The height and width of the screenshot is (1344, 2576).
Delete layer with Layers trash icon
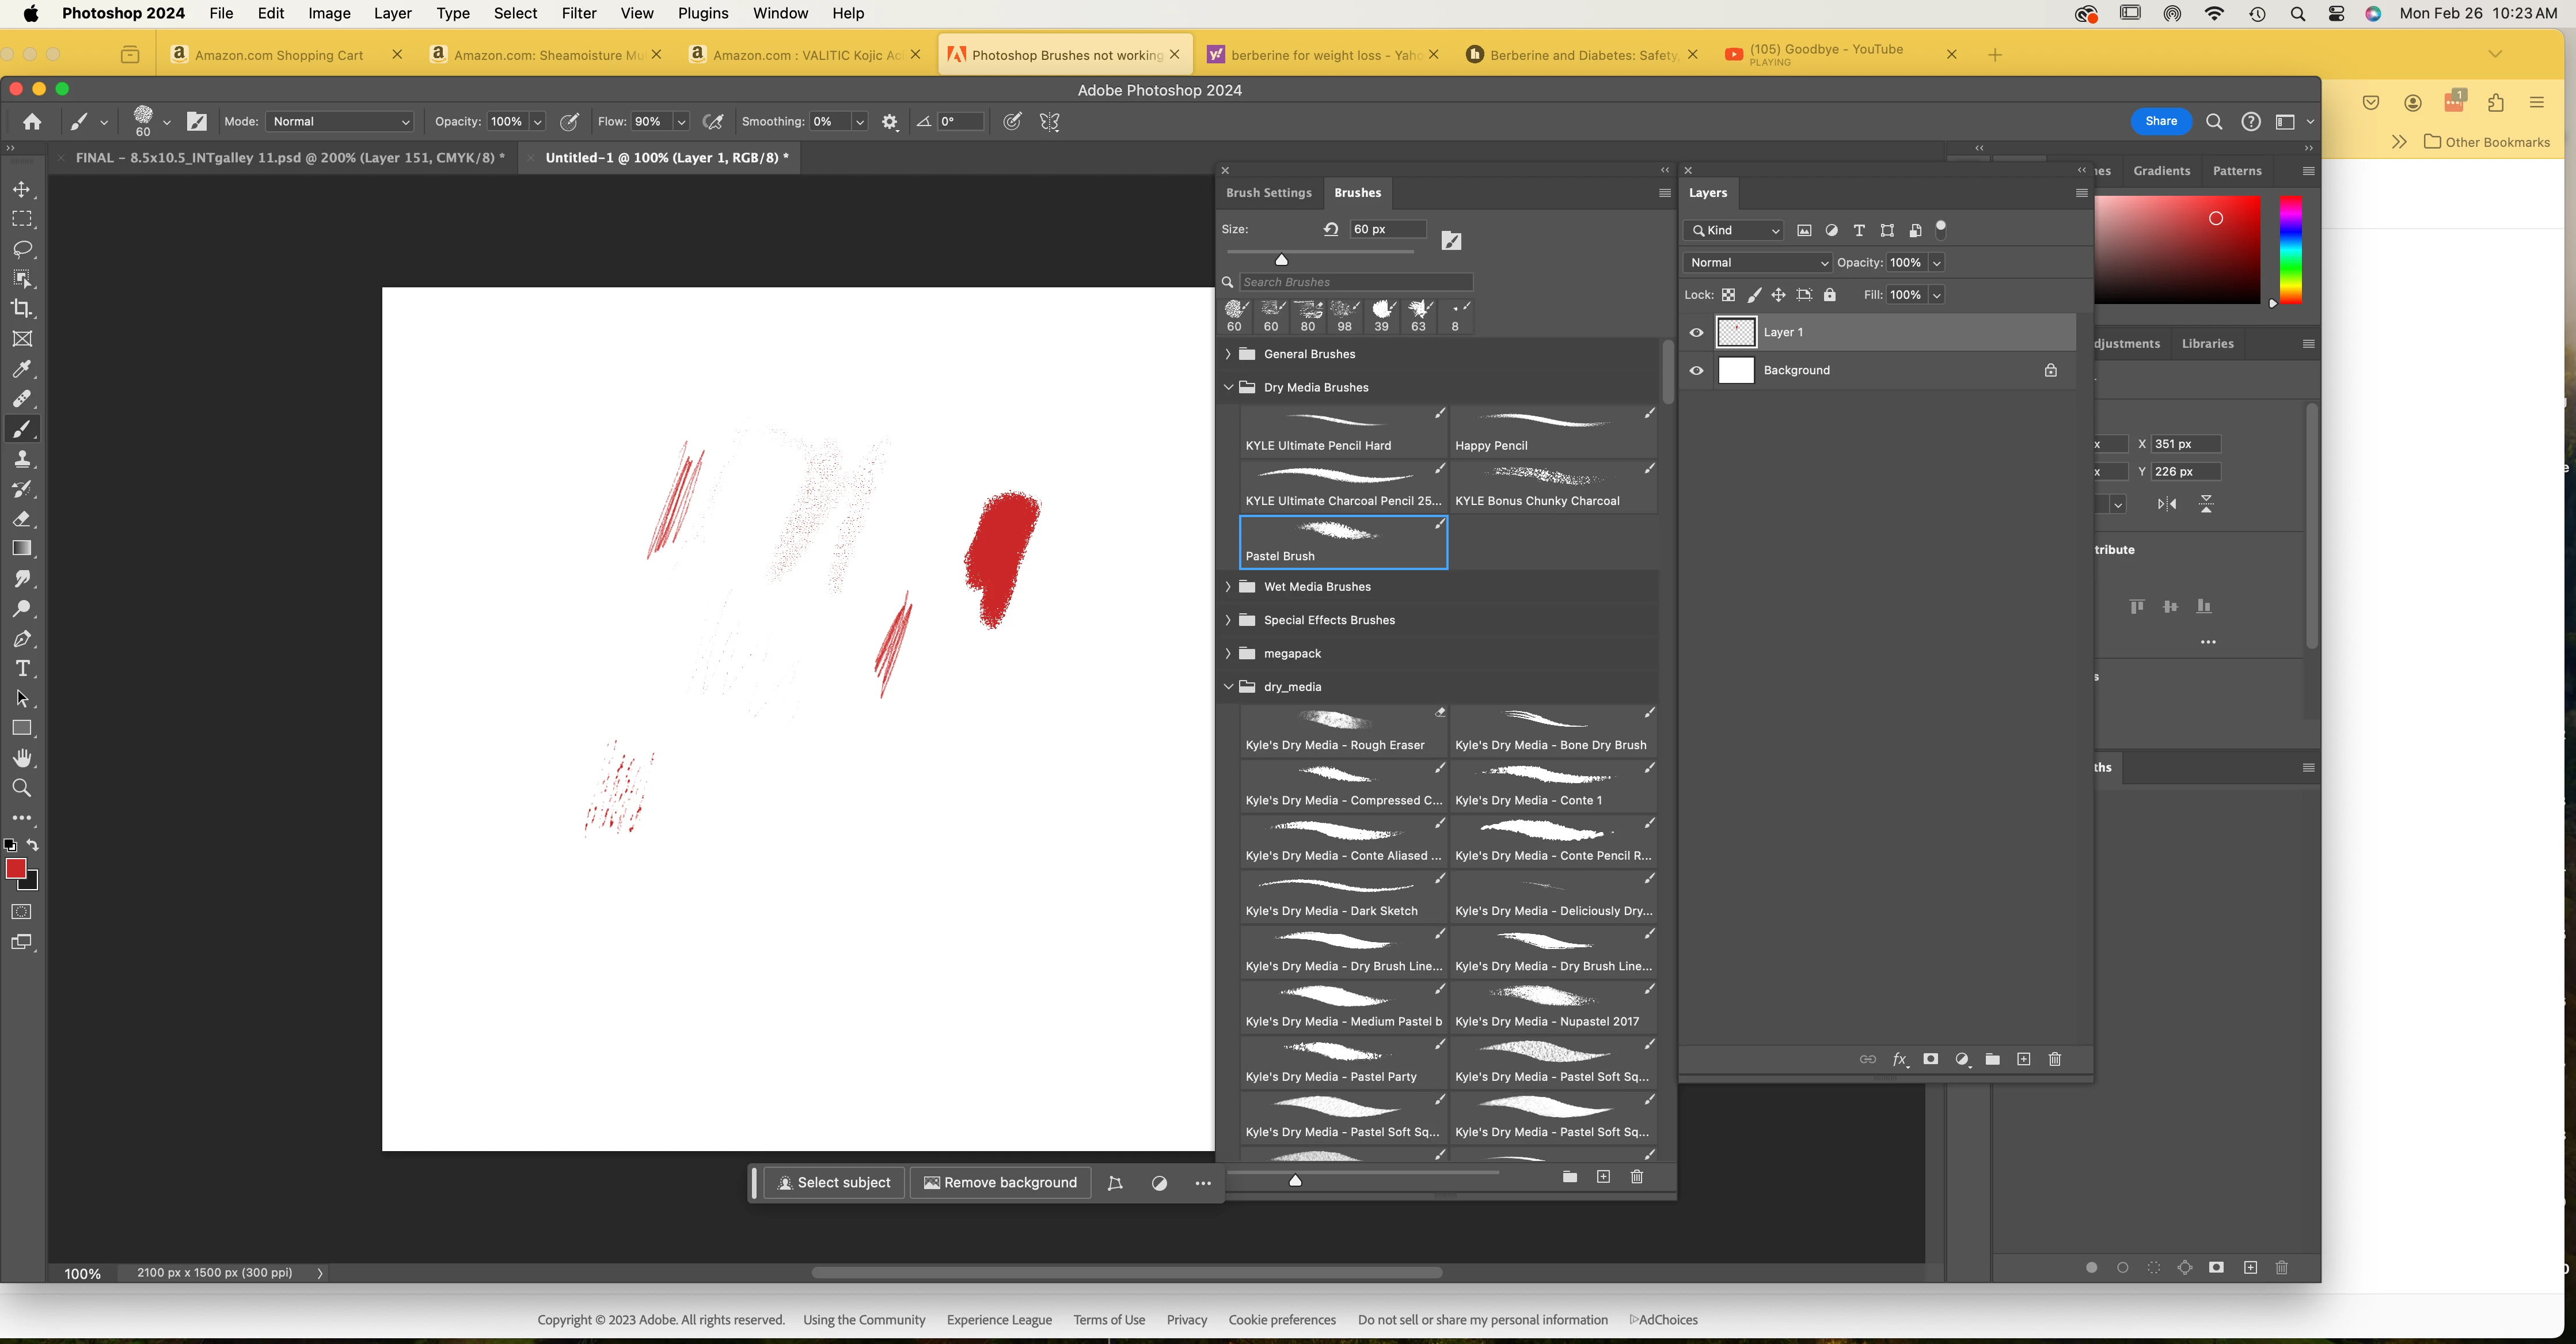(2055, 1059)
